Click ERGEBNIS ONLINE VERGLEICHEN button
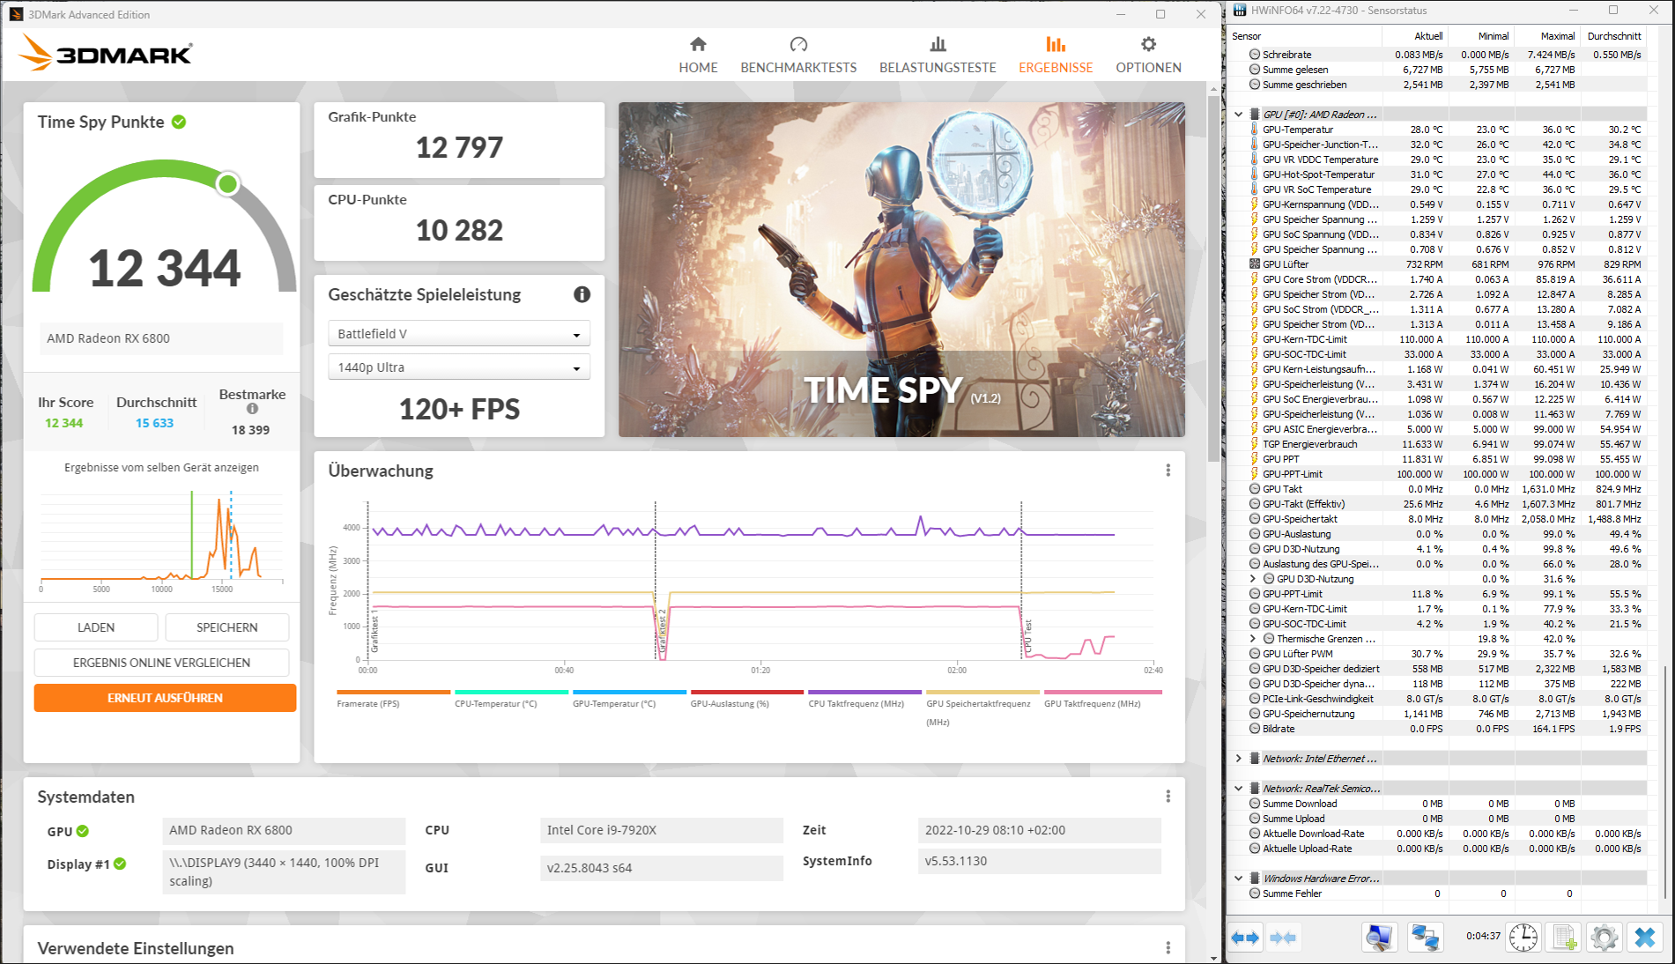 [161, 663]
